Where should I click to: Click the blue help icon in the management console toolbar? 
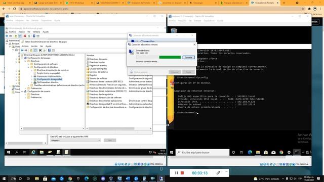click(34, 36)
